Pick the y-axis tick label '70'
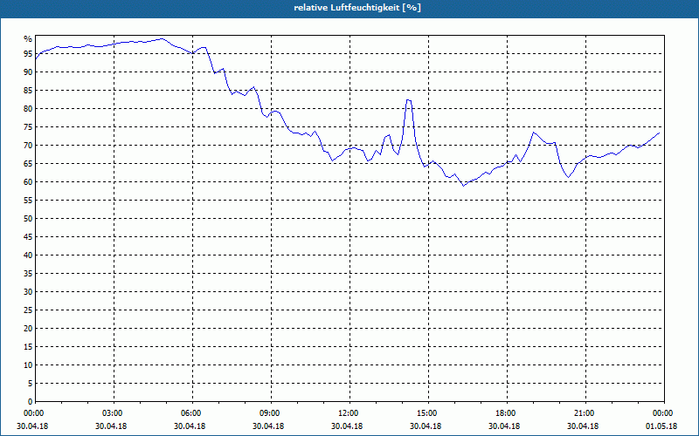 [x=28, y=146]
